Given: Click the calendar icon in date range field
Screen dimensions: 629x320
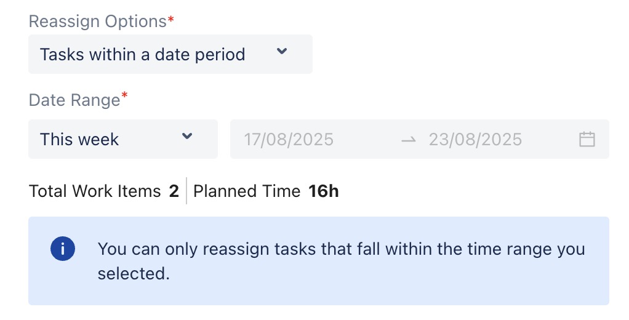Looking at the screenshot, I should (x=587, y=140).
